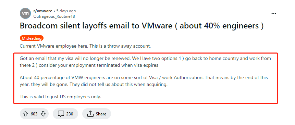
Task: Click the 603 vote score
Action: tap(34, 114)
